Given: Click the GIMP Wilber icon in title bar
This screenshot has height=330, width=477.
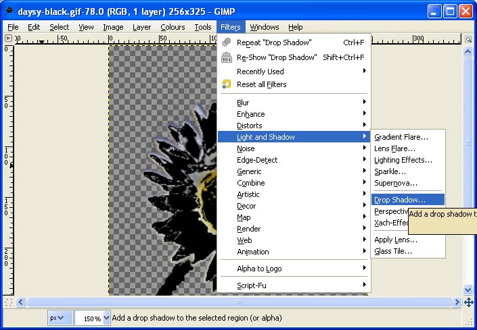Looking at the screenshot, I should point(9,11).
